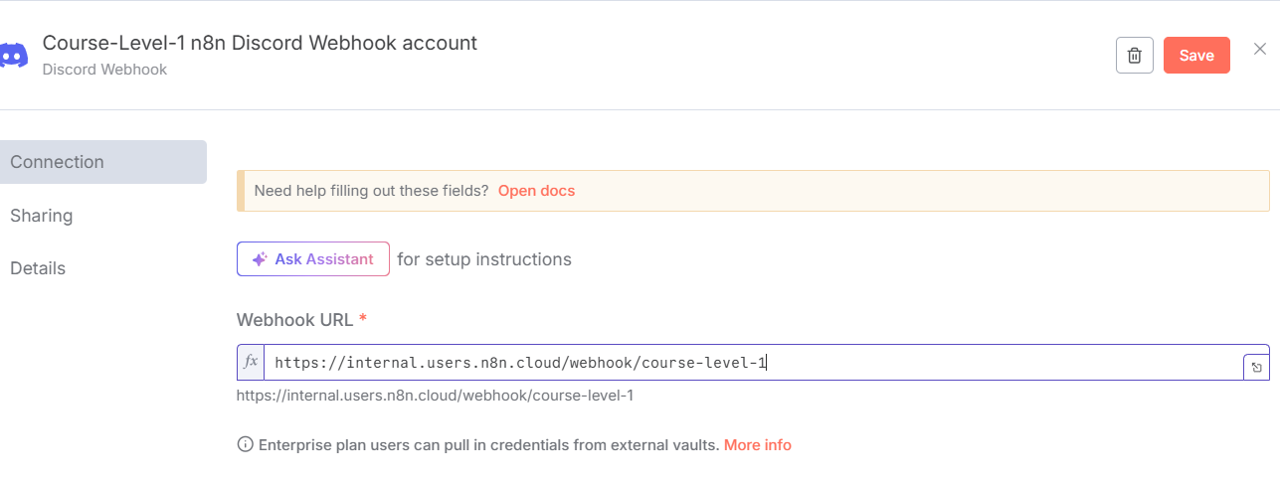Viewport: 1280px width, 484px height.
Task: Click the sparkle icon on Ask Assistant
Action: [260, 259]
